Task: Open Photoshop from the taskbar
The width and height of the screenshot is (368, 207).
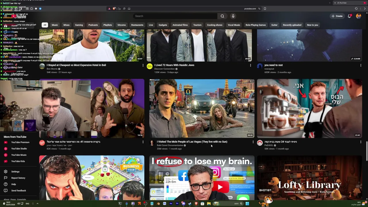Action: 164,204
